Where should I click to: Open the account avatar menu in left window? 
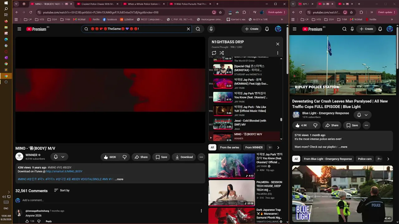pyautogui.click(x=278, y=29)
